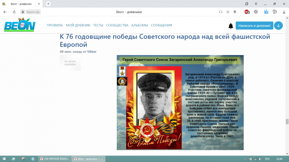The image size is (289, 162).
Task: Click the 'no photo available' avatar
Action: (70, 63)
